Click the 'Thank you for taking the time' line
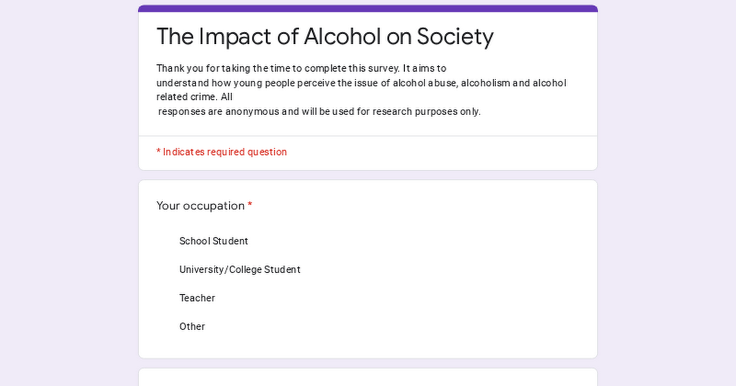 tap(301, 69)
